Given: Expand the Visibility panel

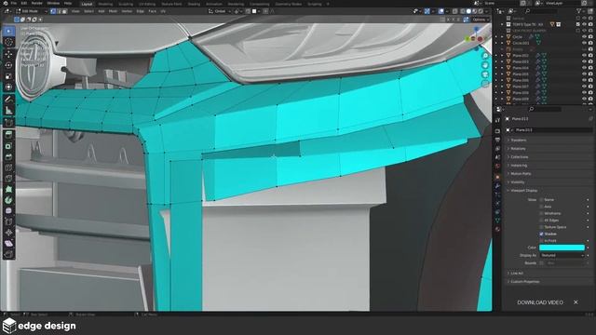Looking at the screenshot, I should 549,182.
